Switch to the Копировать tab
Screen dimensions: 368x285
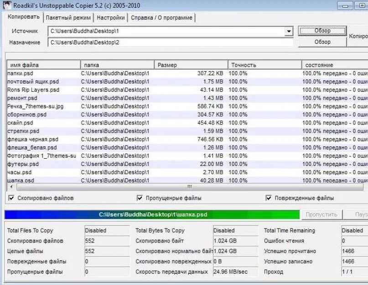click(x=23, y=17)
